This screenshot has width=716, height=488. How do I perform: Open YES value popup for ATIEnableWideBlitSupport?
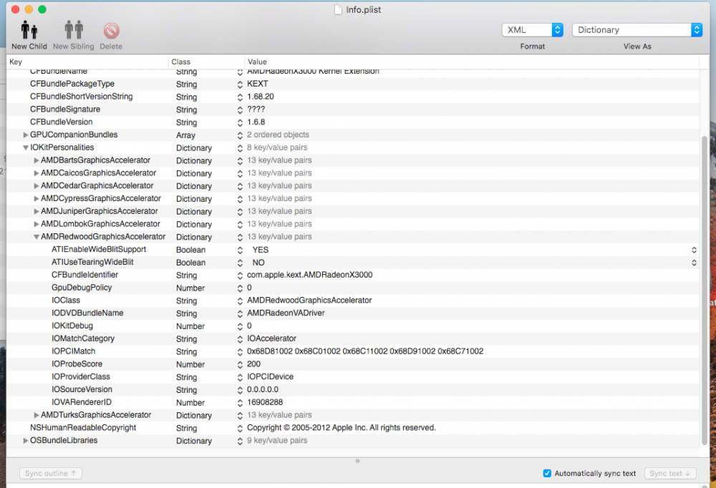pos(694,250)
